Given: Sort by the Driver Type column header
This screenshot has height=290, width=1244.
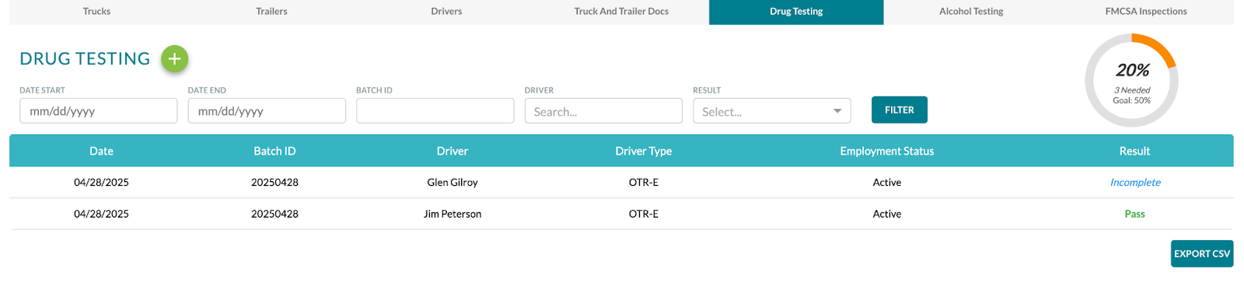Looking at the screenshot, I should click(x=644, y=151).
